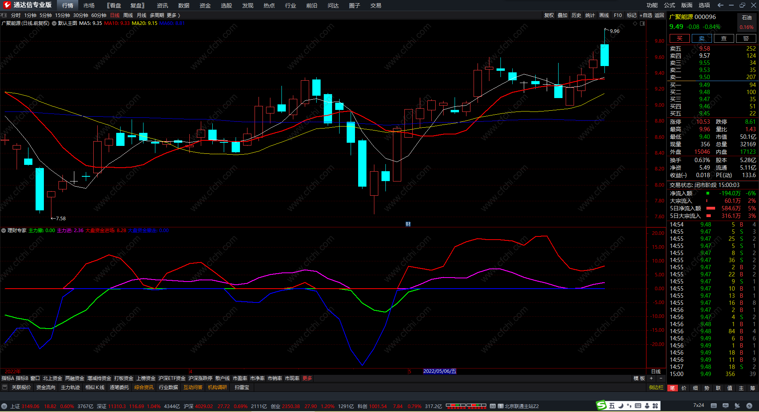The image size is (759, 412).
Task: Open the 多周期 multi-period option
Action: click(157, 15)
